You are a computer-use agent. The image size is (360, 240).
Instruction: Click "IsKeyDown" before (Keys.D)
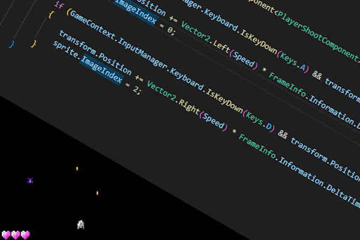224,101
